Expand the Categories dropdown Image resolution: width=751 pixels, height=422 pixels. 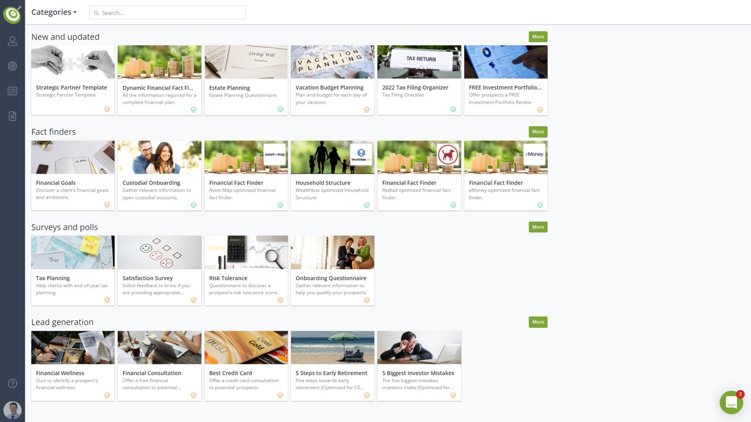[x=53, y=12]
